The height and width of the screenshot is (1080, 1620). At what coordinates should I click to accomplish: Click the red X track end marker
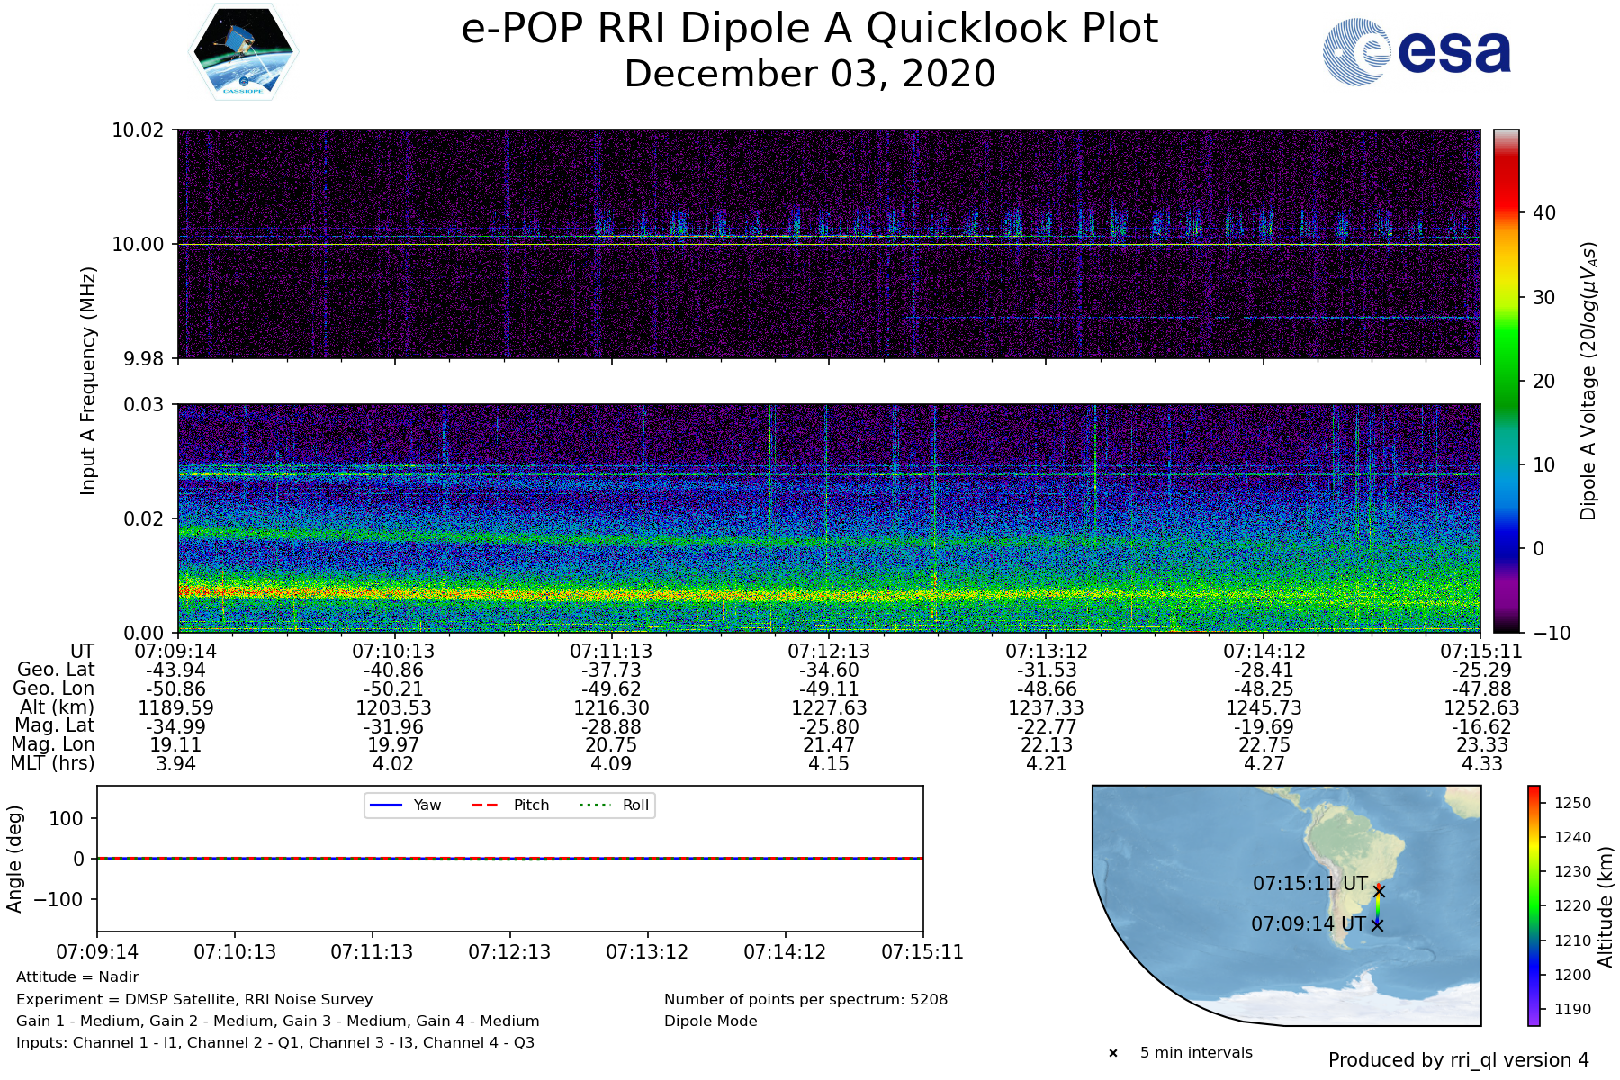pyautogui.click(x=1378, y=890)
